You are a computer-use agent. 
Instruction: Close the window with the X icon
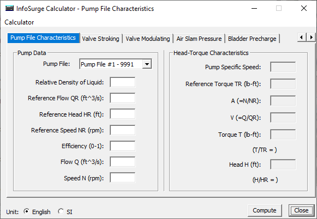[x=304, y=9]
